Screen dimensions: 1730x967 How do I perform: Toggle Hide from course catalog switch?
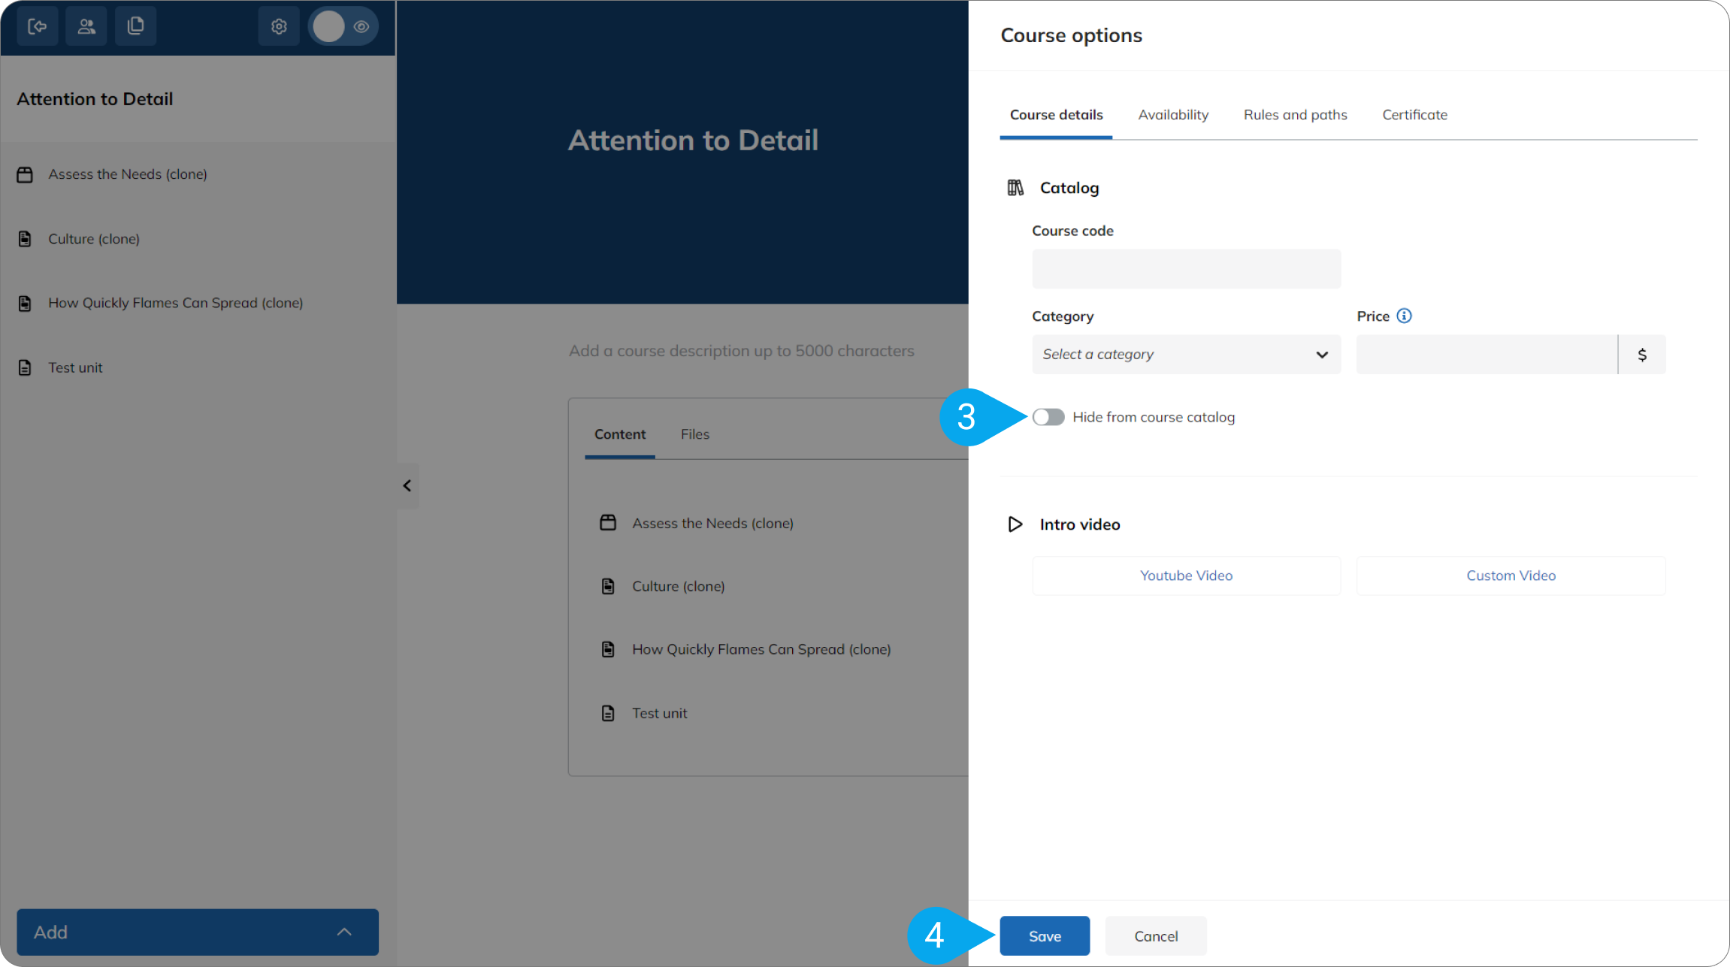tap(1048, 417)
